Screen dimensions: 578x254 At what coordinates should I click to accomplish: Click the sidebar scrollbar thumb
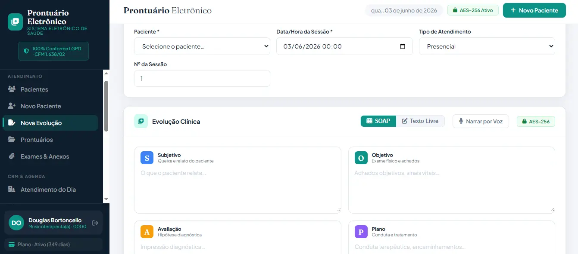106,106
